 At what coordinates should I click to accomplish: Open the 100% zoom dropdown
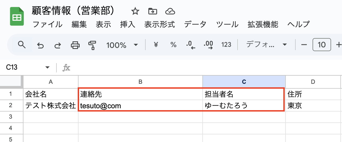(122, 45)
